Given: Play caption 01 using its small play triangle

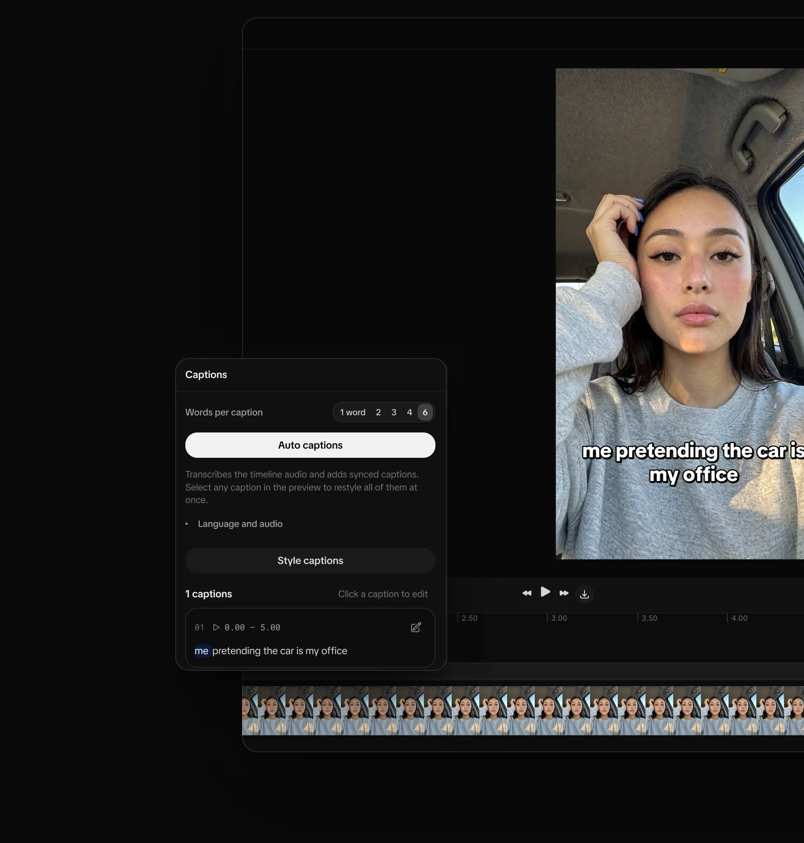Looking at the screenshot, I should [216, 627].
